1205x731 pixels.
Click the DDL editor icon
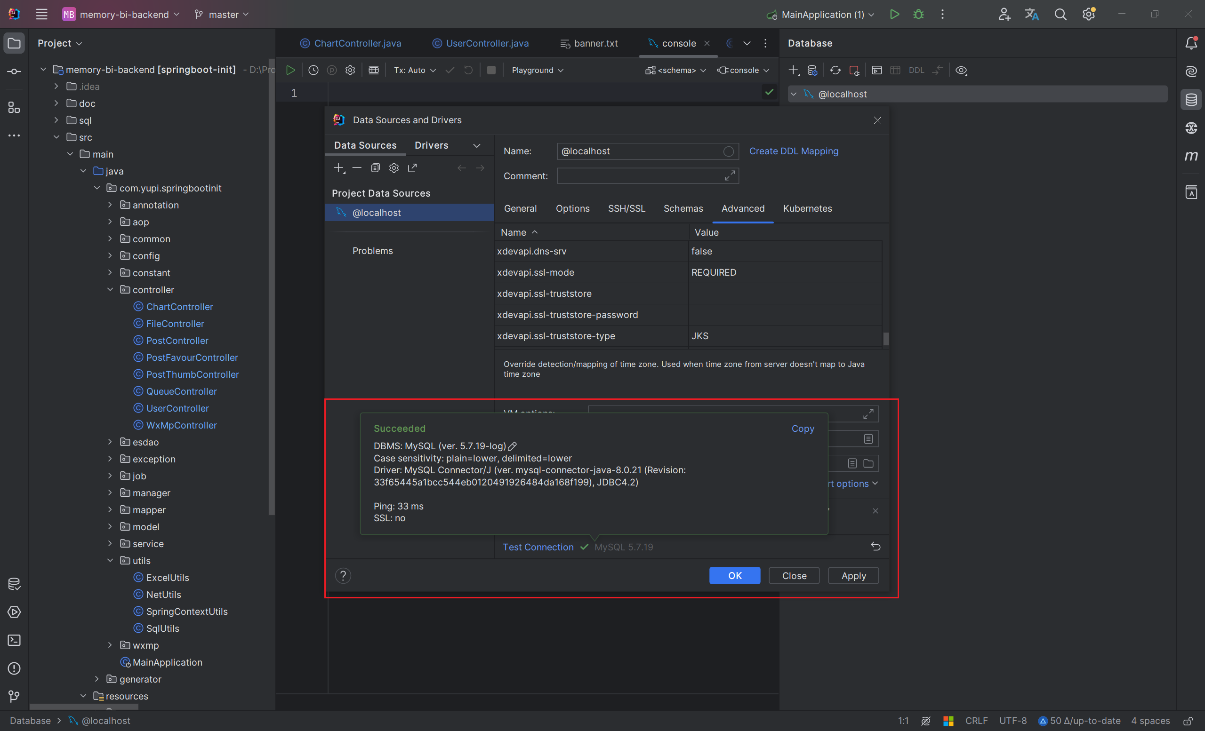pyautogui.click(x=915, y=70)
